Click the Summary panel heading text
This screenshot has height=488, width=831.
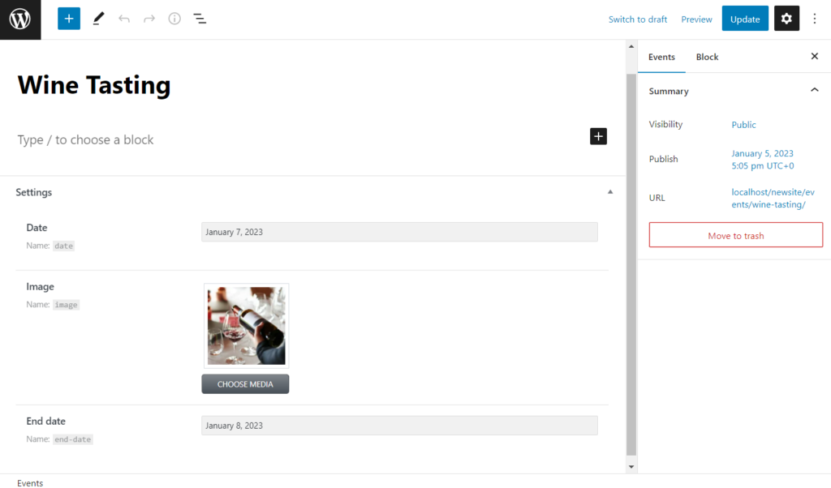point(669,91)
